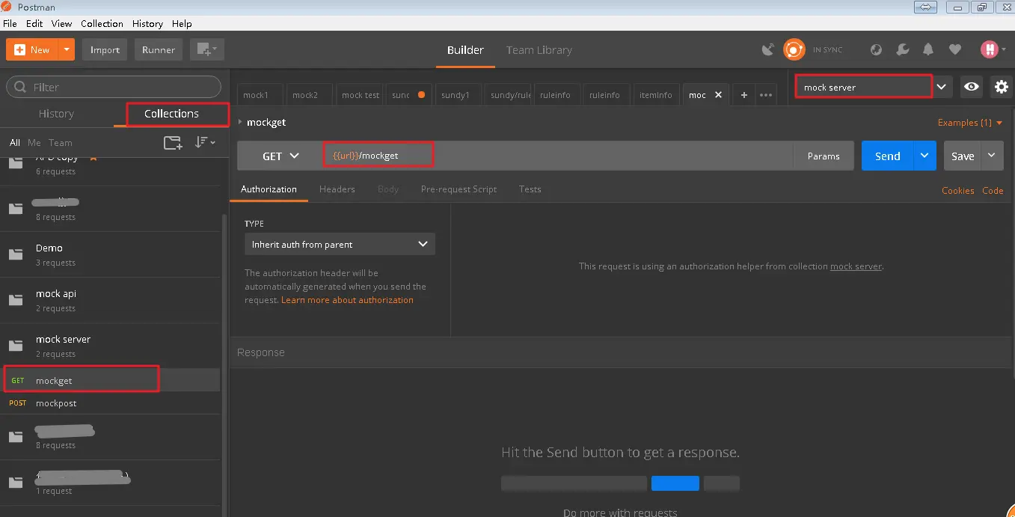Open the Collection menu
Screen dimensions: 1015x517
[x=102, y=24]
